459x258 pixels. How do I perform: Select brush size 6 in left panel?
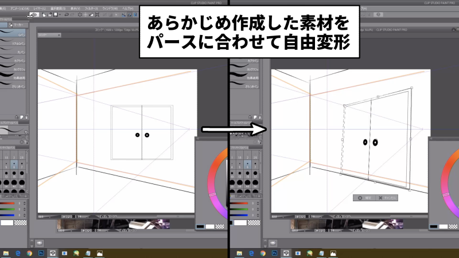pyautogui.click(x=14, y=165)
